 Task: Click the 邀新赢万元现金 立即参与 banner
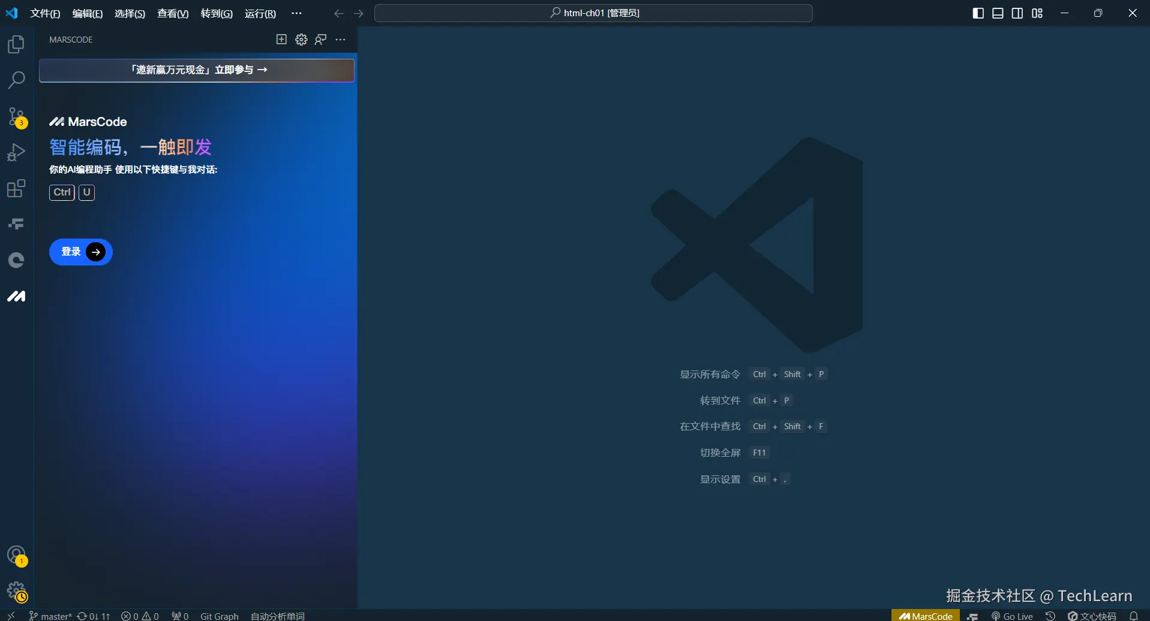coord(197,70)
